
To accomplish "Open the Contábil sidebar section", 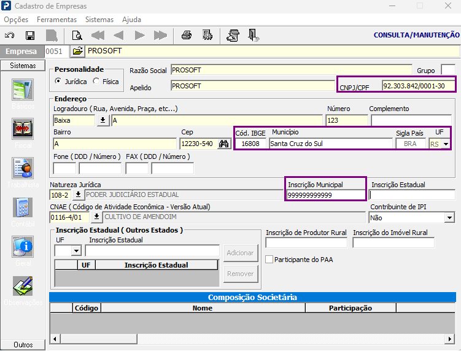I will (x=23, y=212).
